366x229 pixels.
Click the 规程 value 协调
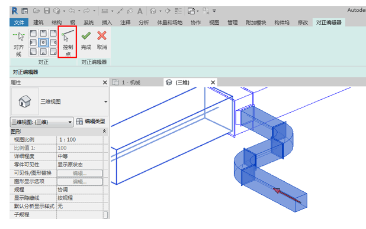tap(80, 189)
